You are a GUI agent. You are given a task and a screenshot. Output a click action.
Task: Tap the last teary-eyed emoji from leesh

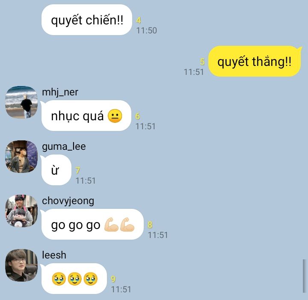(91, 279)
